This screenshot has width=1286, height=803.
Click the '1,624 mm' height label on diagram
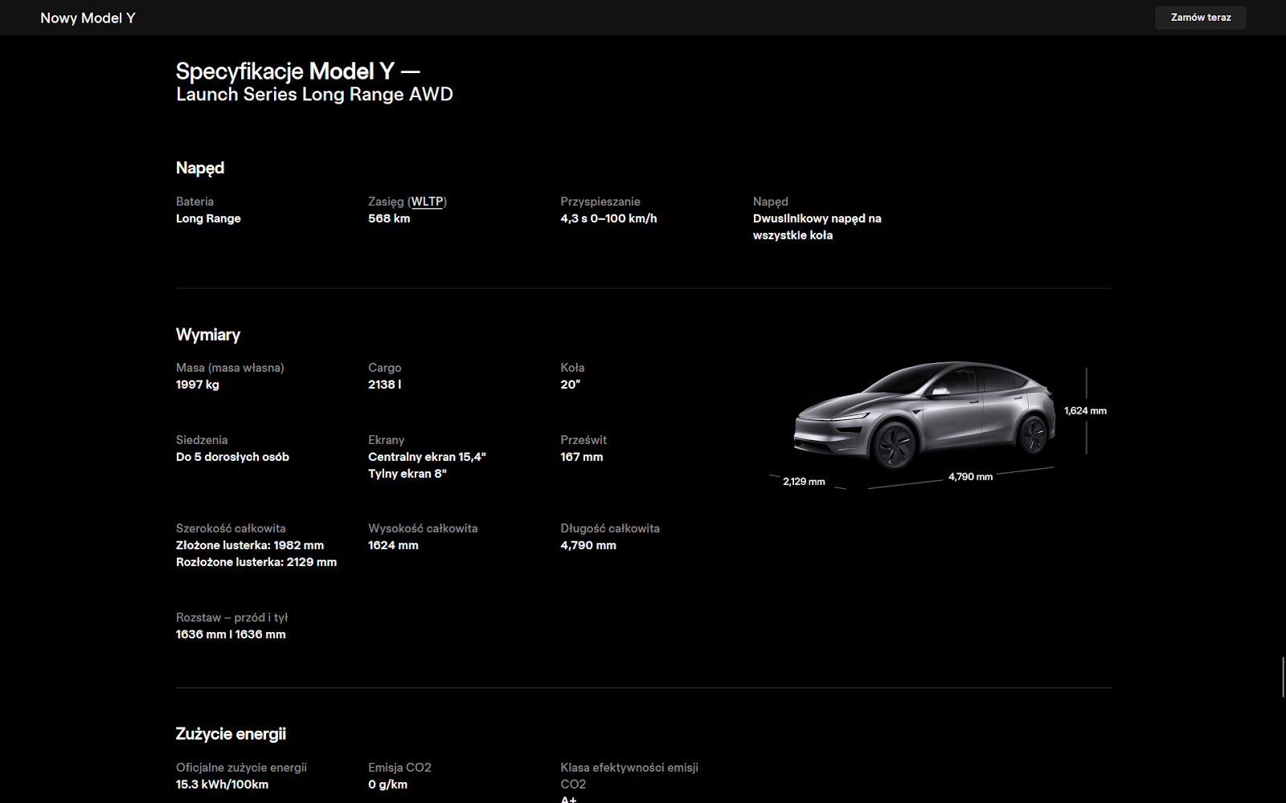click(x=1085, y=410)
